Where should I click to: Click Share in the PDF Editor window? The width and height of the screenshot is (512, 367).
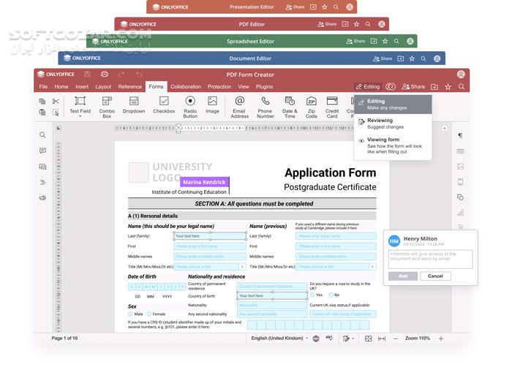(x=327, y=24)
